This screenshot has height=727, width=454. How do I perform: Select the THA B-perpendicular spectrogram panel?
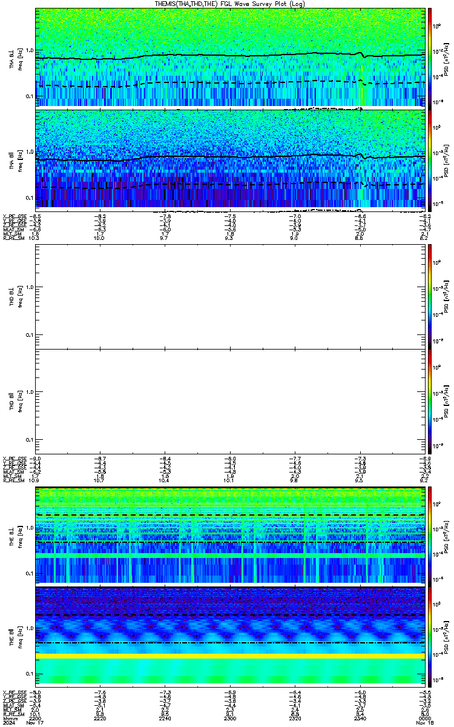tap(229, 58)
